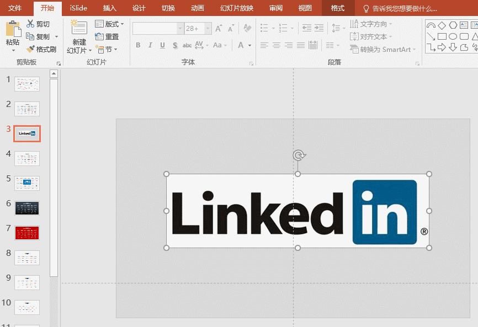This screenshot has width=478, height=327.
Task: Click the Copy (复制) button
Action: pos(38,36)
